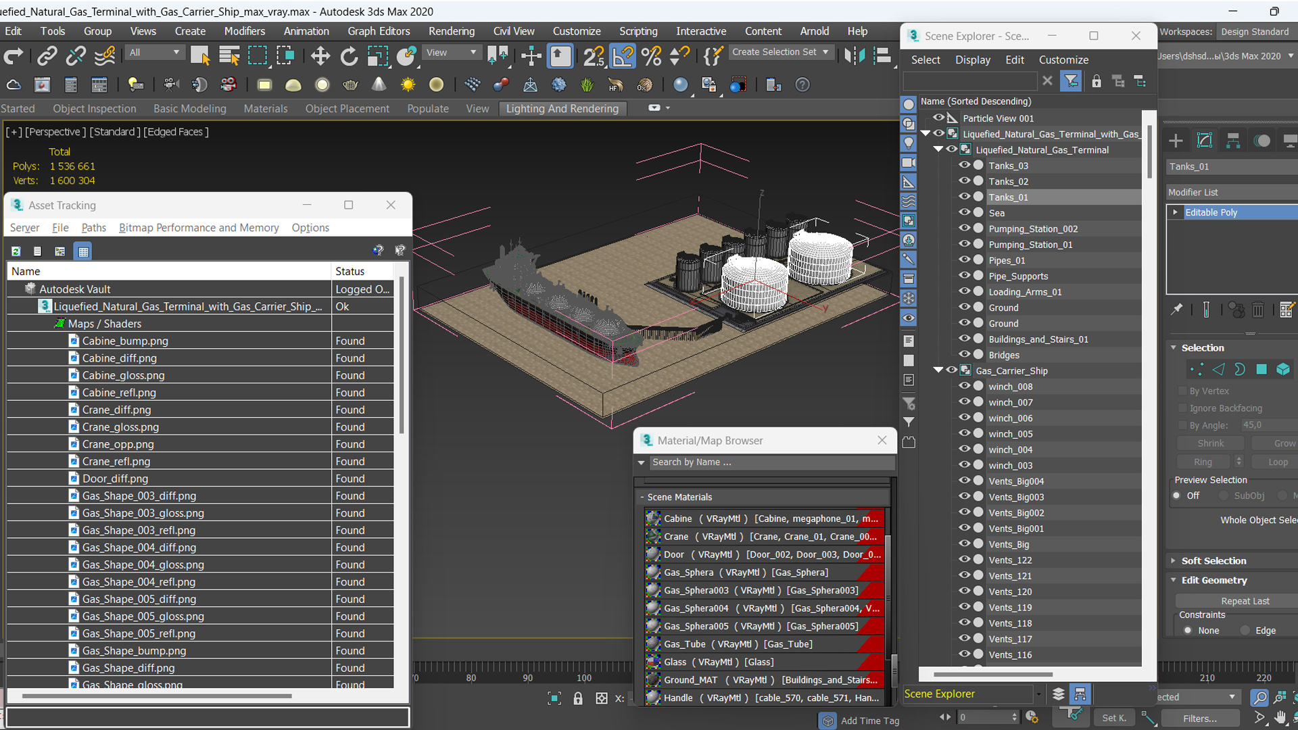Image resolution: width=1298 pixels, height=730 pixels.
Task: Toggle visibility of winch_008
Action: 965,387
